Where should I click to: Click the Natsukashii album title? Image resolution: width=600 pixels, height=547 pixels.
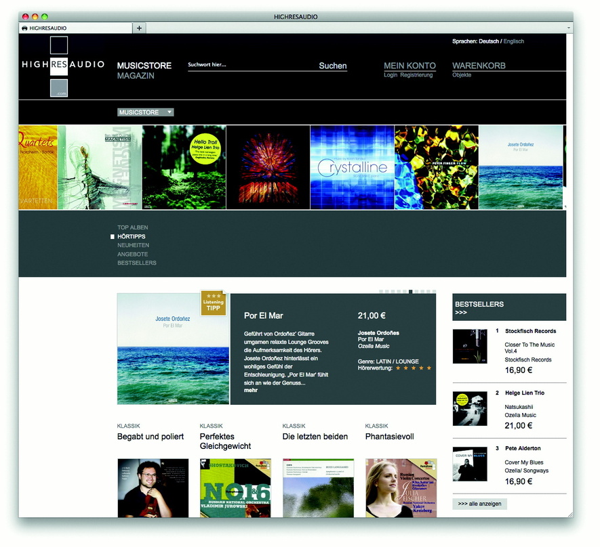click(x=519, y=407)
